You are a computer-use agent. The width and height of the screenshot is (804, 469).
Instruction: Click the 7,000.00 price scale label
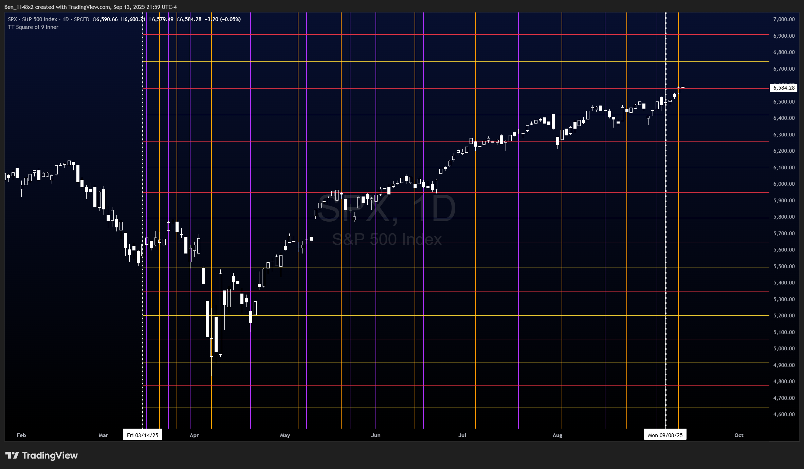pyautogui.click(x=784, y=19)
